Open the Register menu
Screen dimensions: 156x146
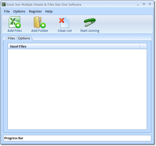point(35,11)
